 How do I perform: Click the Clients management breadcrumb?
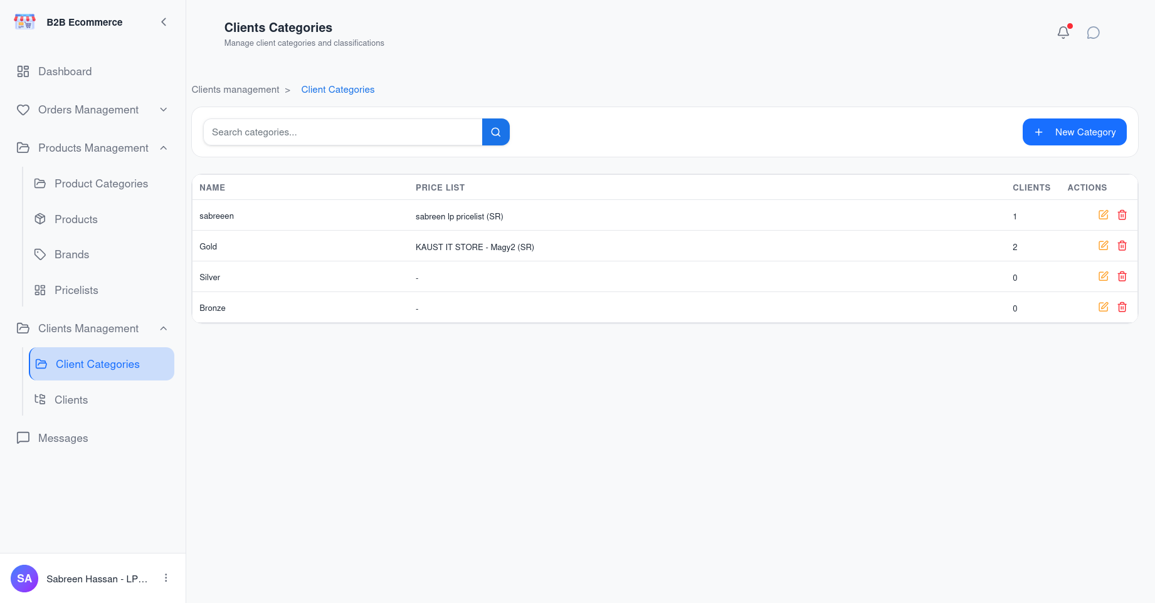235,90
